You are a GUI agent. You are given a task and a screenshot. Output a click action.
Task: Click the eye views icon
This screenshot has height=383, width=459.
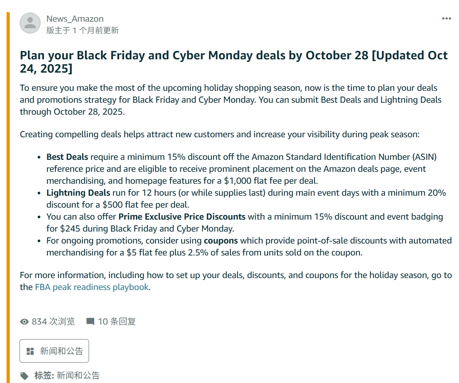(25, 321)
